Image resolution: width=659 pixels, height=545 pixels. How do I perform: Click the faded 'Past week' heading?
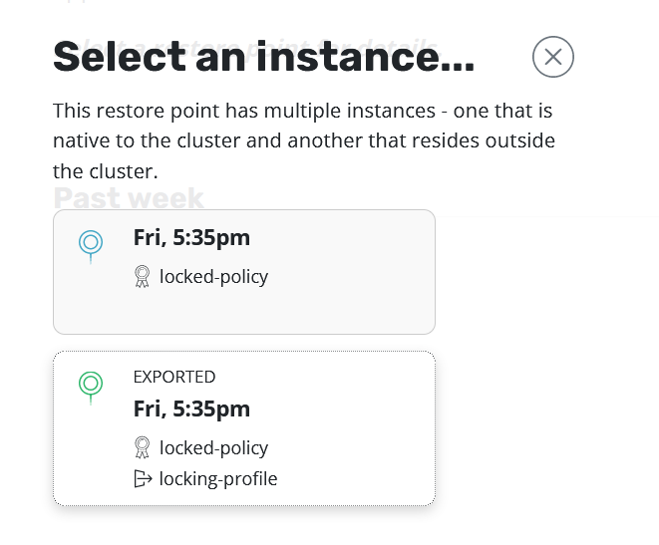tap(129, 197)
